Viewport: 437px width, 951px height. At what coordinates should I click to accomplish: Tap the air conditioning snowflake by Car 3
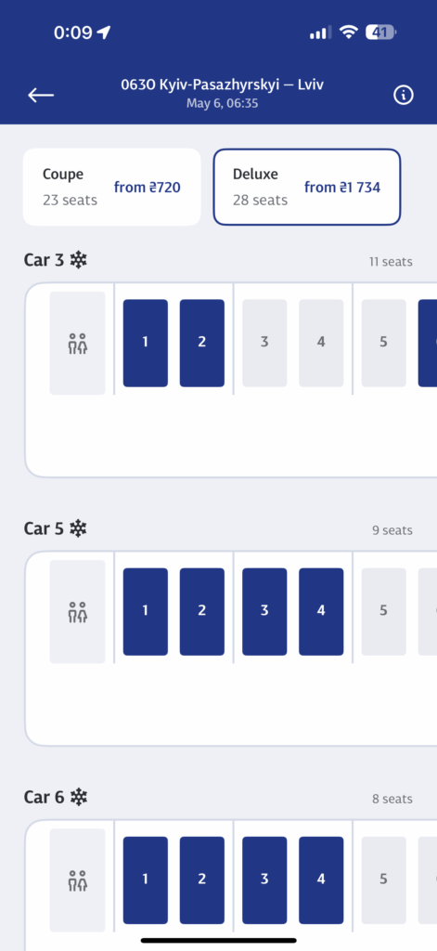78,260
